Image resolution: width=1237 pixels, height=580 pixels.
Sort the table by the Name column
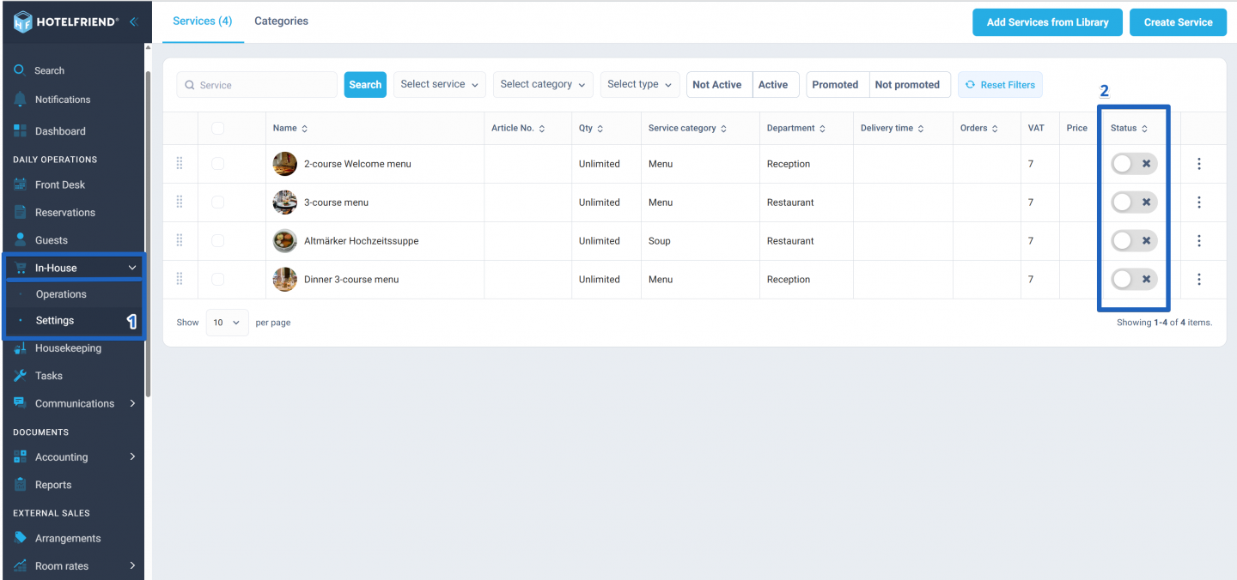[x=305, y=129]
